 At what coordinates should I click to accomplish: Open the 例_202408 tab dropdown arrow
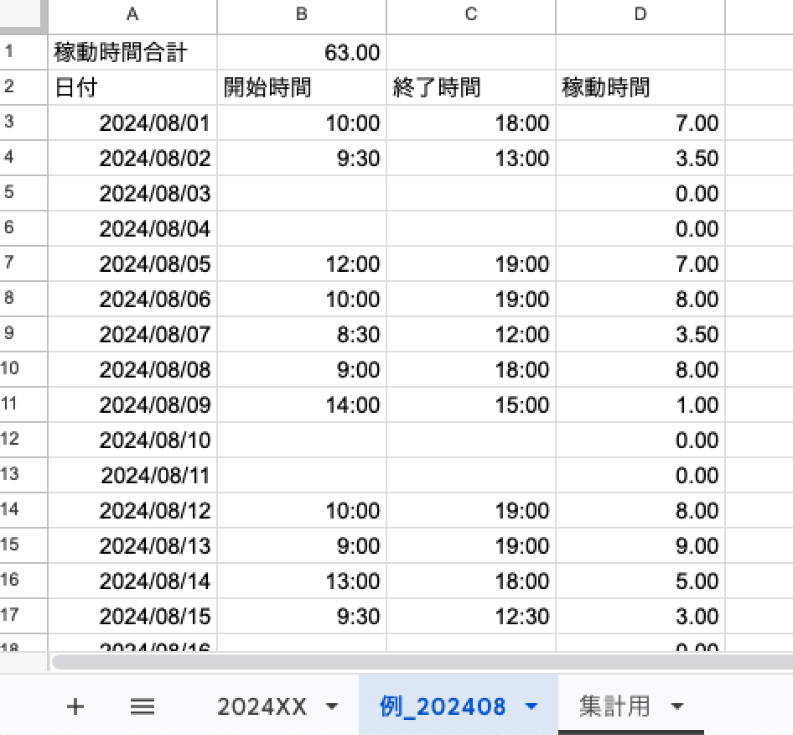(531, 706)
